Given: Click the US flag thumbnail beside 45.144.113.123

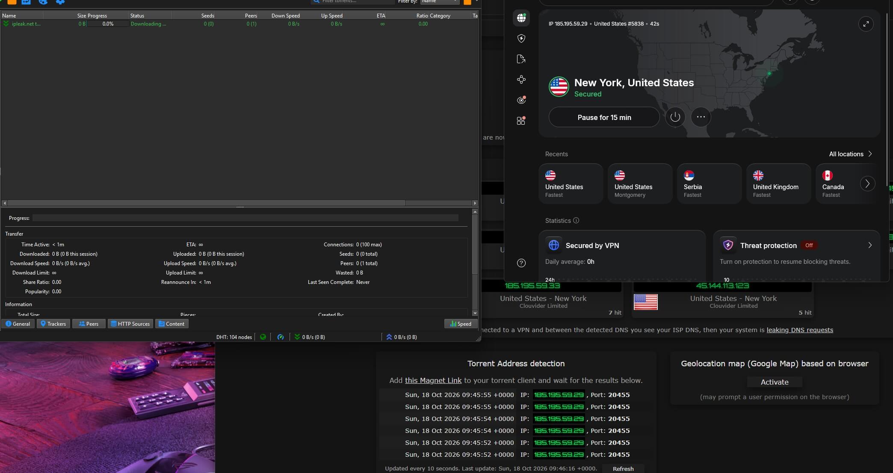Looking at the screenshot, I should pos(645,302).
